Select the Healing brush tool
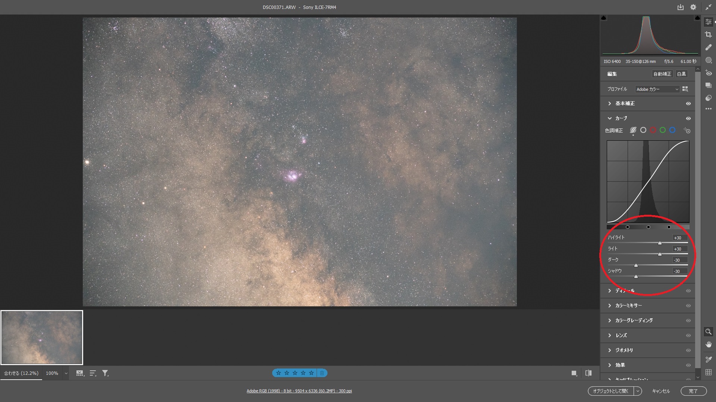716x402 pixels. click(x=708, y=47)
